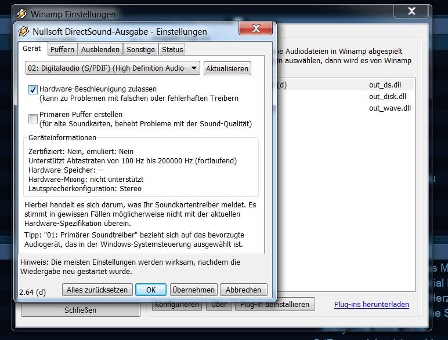Switch to the Sonstige tab
The height and width of the screenshot is (340, 448).
[140, 49]
